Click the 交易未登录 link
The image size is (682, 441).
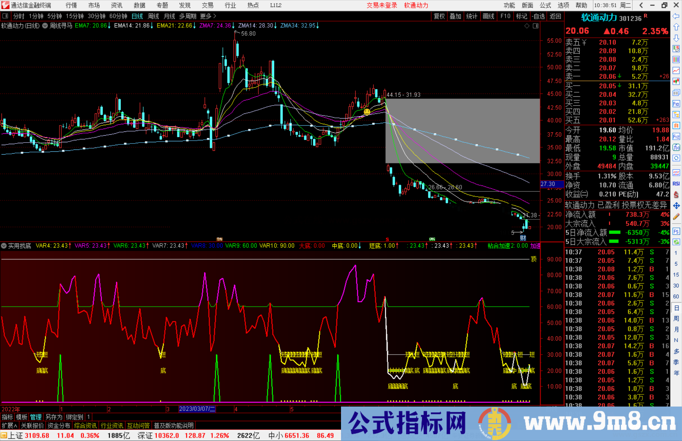[x=382, y=5]
